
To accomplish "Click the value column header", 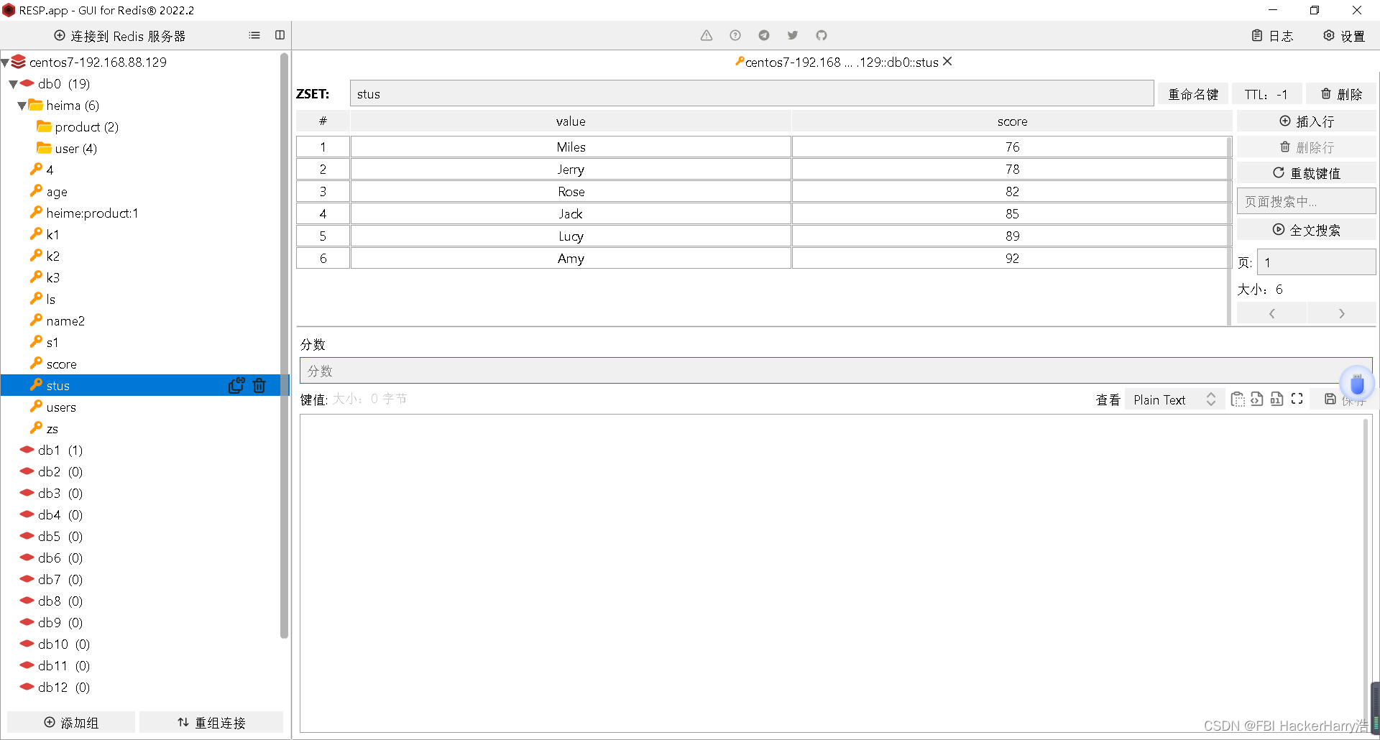I will [x=571, y=121].
